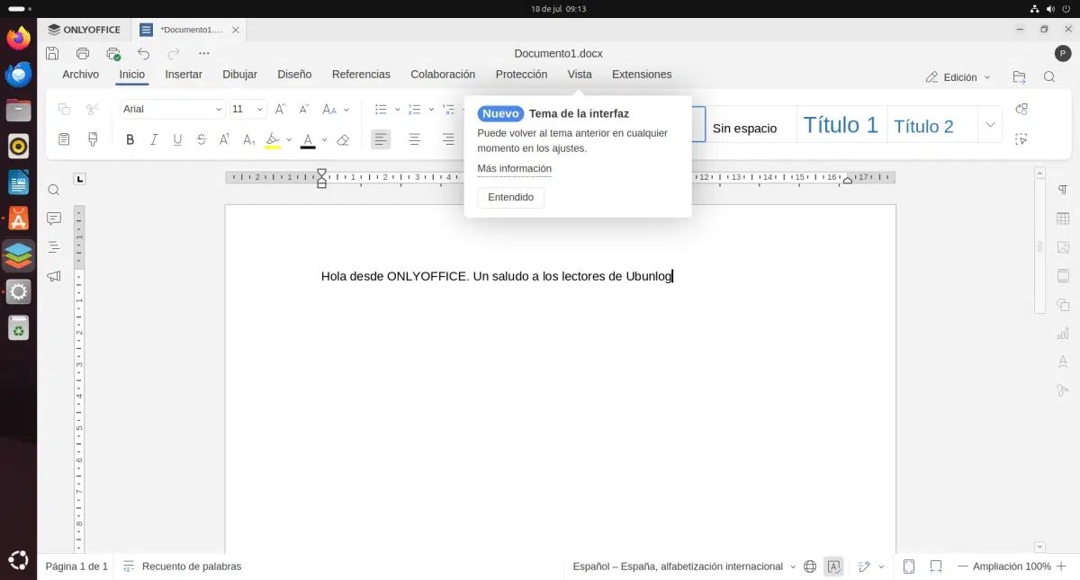Open the table settings panel icon
The image size is (1080, 580).
[x=1063, y=219]
